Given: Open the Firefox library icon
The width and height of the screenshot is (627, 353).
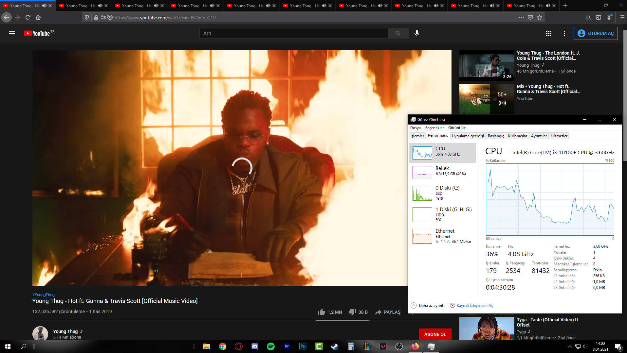Looking at the screenshot, I should coord(588,17).
